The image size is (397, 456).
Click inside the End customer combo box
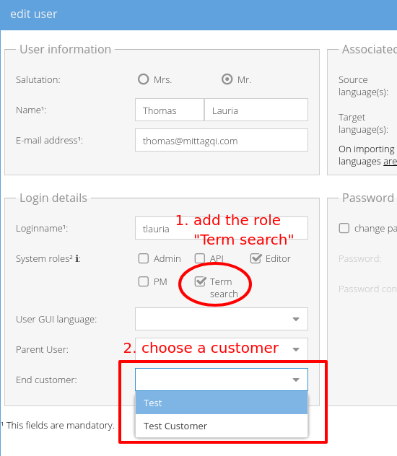click(x=213, y=380)
